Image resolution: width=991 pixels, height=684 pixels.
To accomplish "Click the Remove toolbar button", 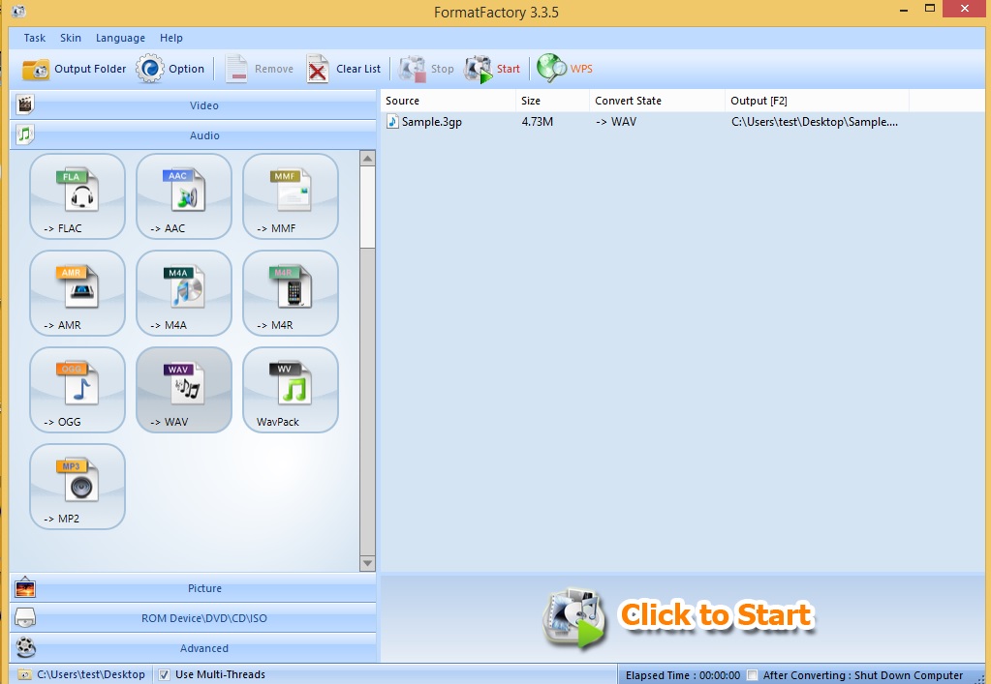I will click(260, 69).
